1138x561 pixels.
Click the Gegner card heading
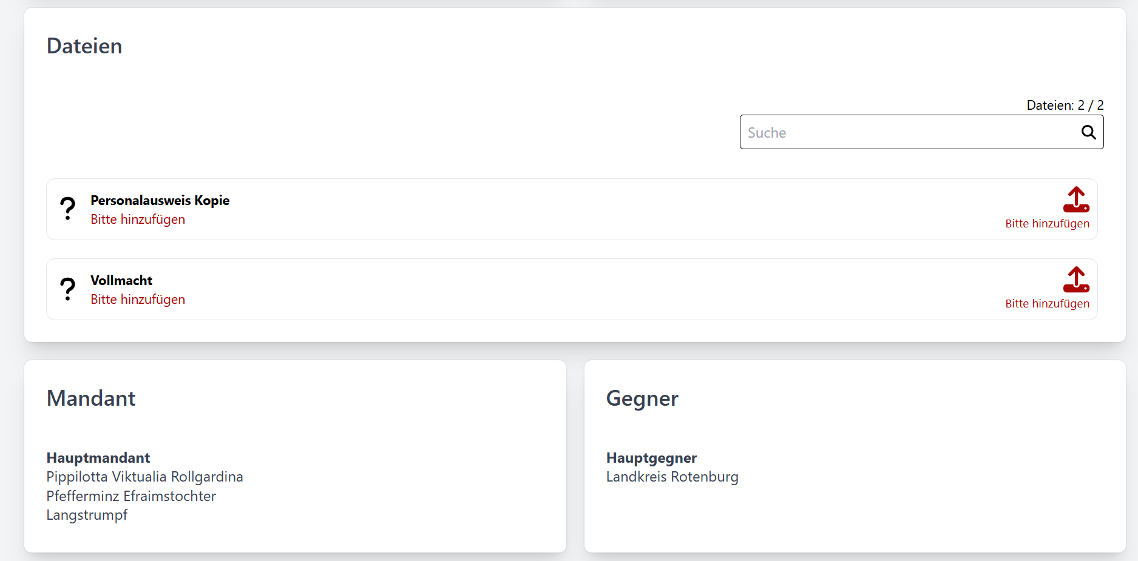642,398
